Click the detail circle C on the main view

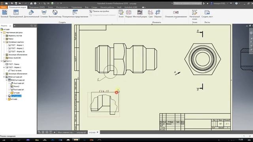click(x=110, y=72)
